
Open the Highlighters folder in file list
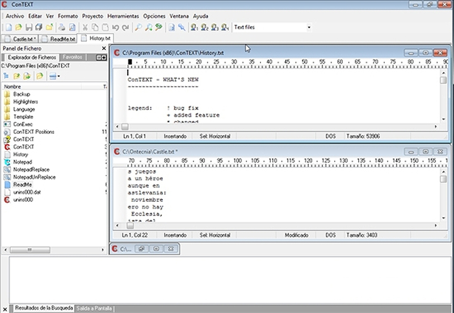point(26,101)
